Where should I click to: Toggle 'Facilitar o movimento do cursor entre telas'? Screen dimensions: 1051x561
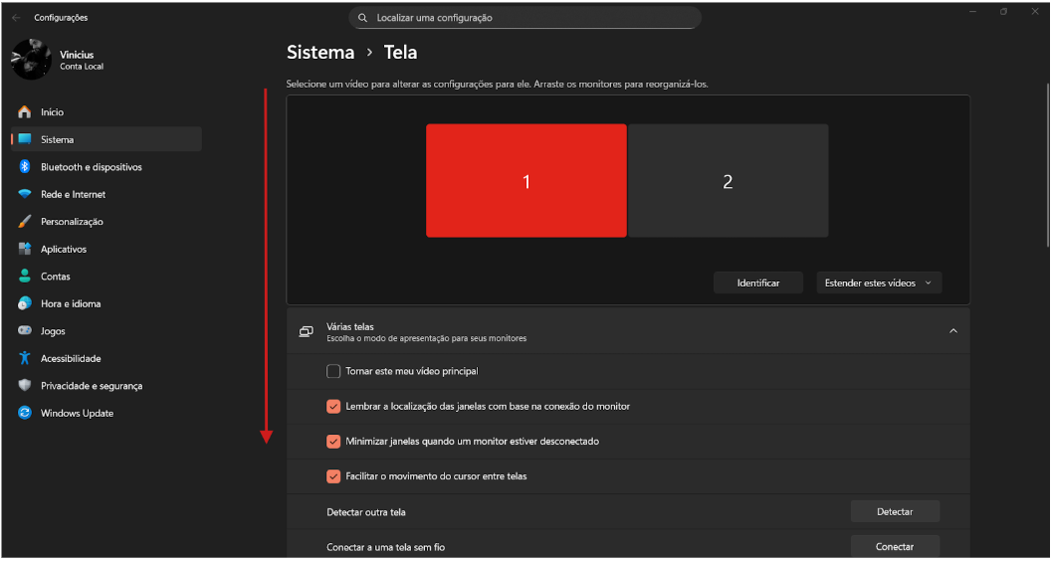[x=333, y=476]
